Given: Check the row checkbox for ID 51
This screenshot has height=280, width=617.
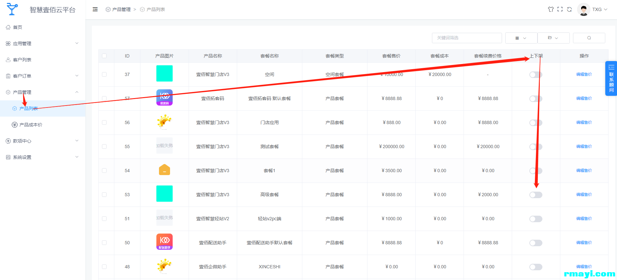Looking at the screenshot, I should (x=104, y=219).
